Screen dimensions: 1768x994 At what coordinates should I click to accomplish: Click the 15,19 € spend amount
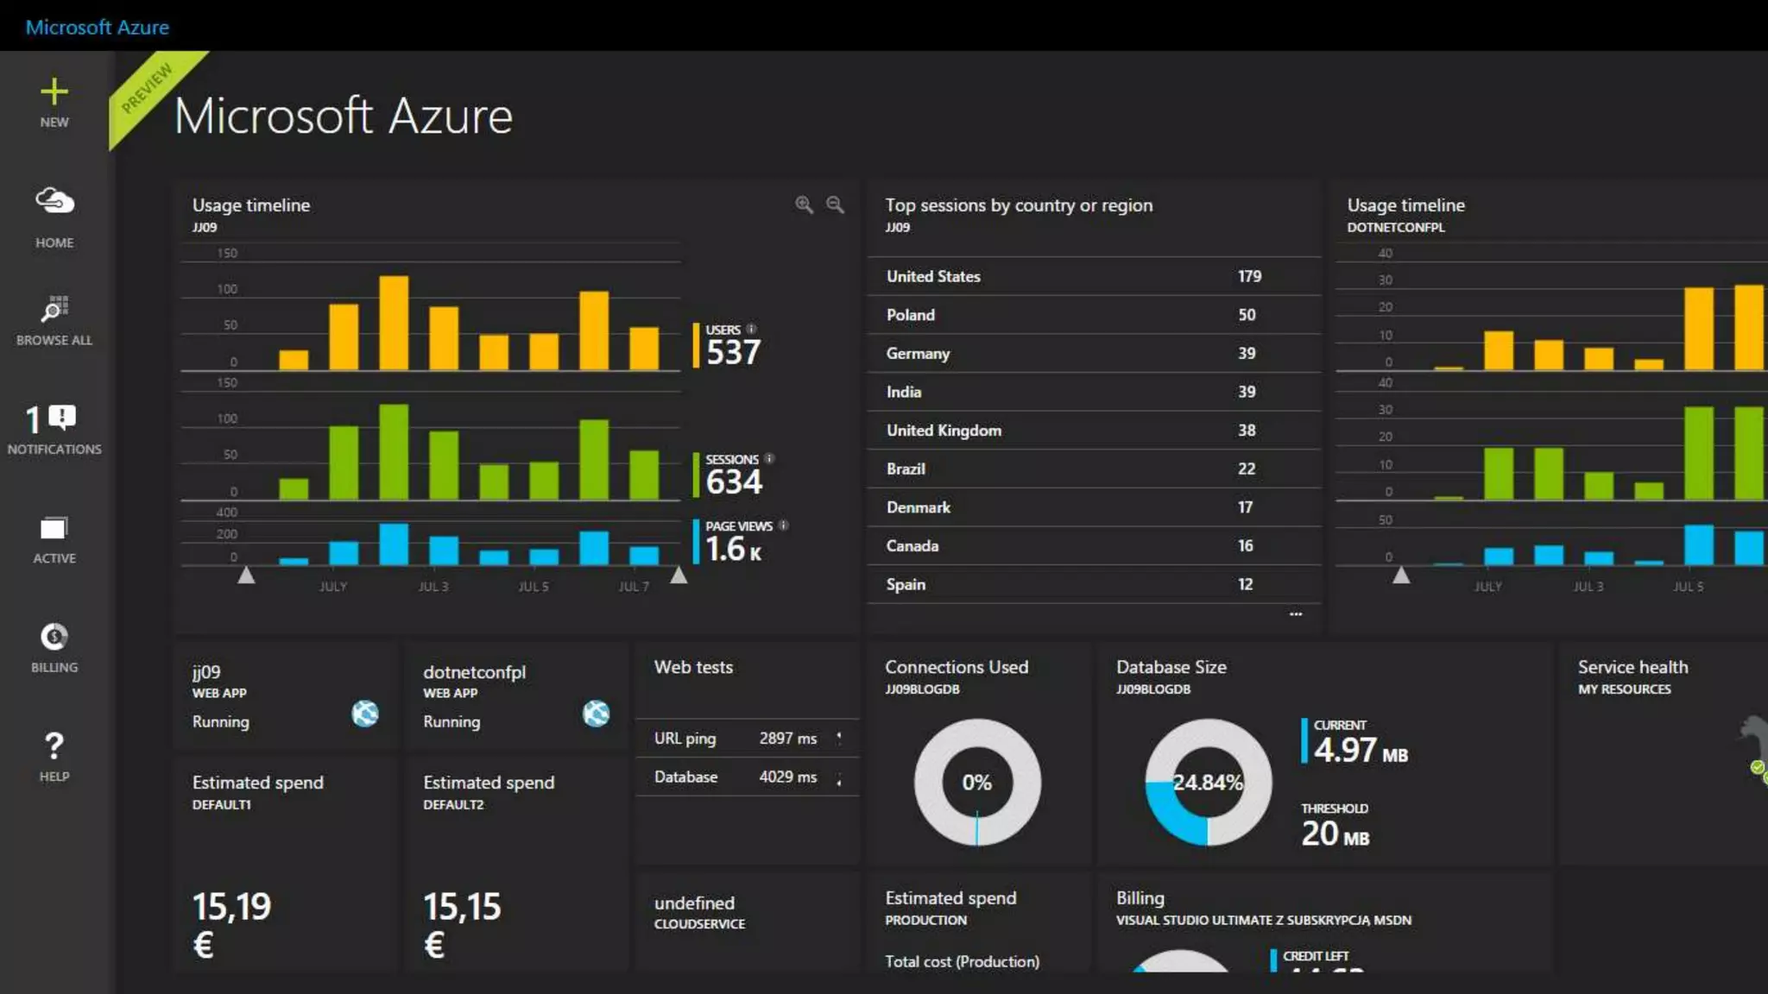[x=231, y=925]
